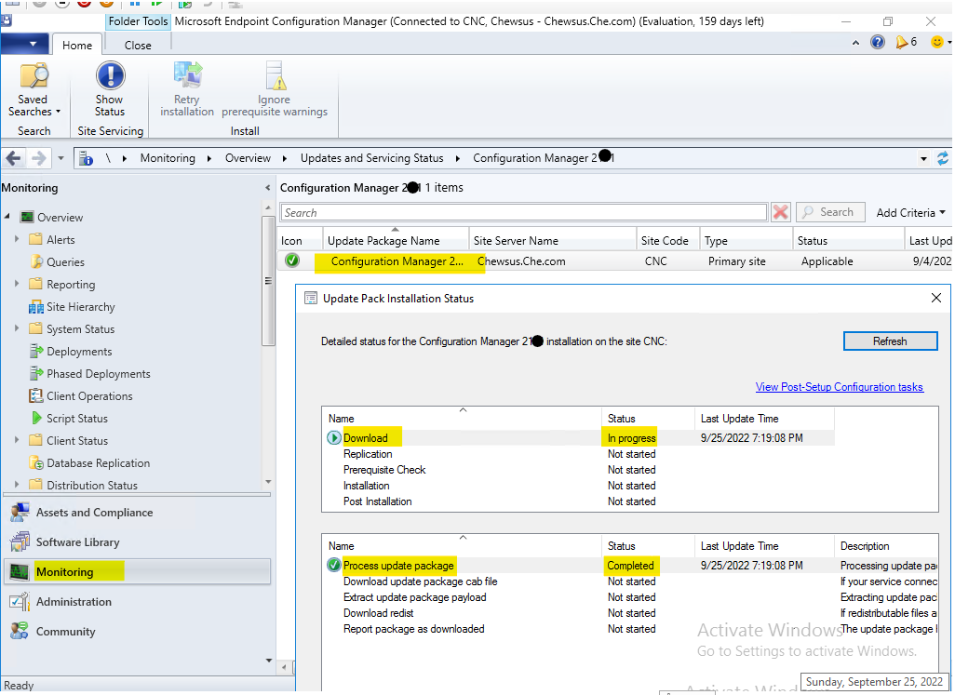
Task: Click the Folder Tools contextual tab
Action: pos(139,21)
